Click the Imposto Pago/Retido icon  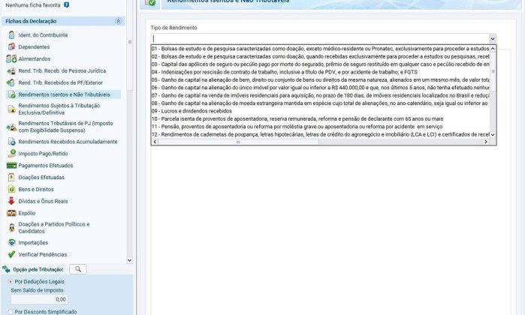(11, 153)
